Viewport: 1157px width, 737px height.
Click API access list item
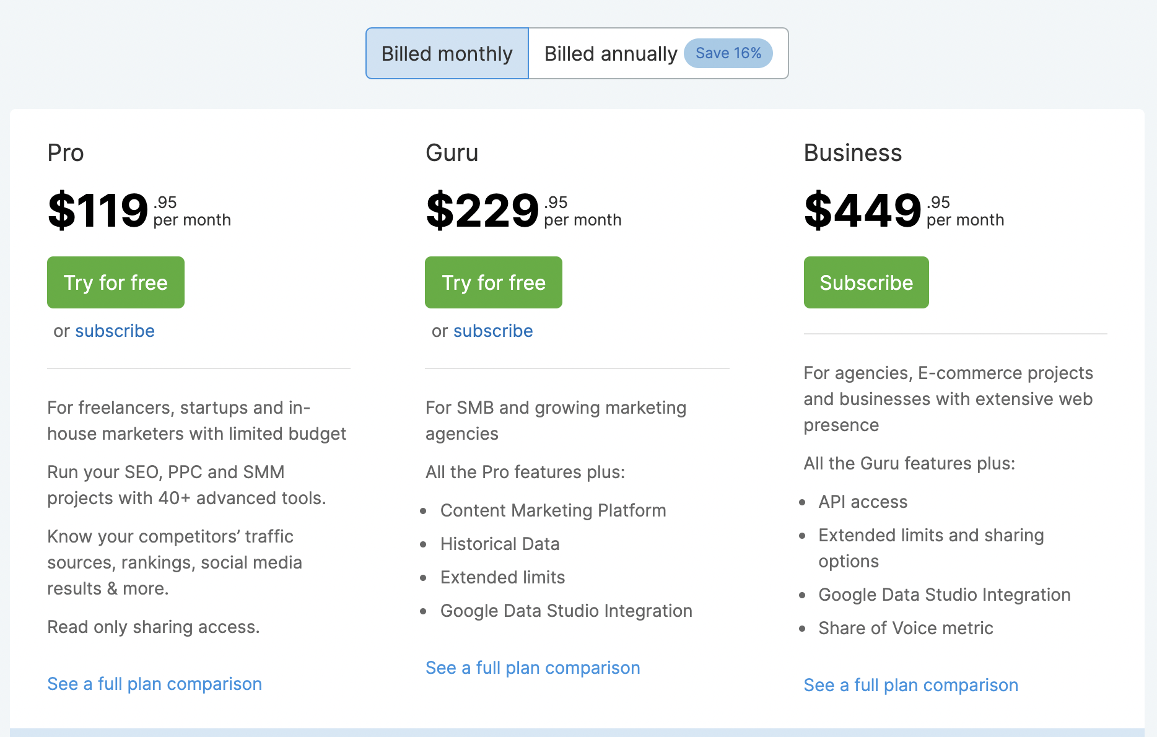coord(863,502)
